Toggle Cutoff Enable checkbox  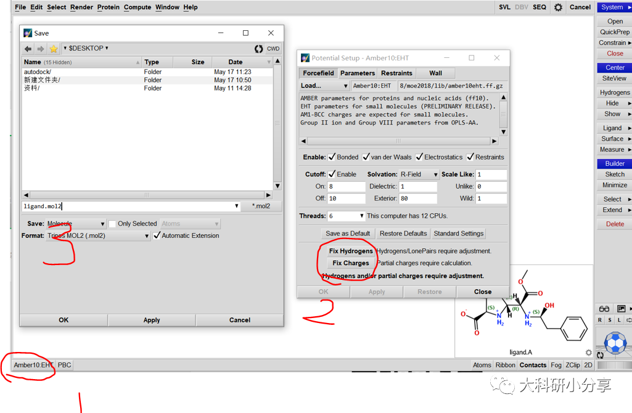(x=332, y=174)
